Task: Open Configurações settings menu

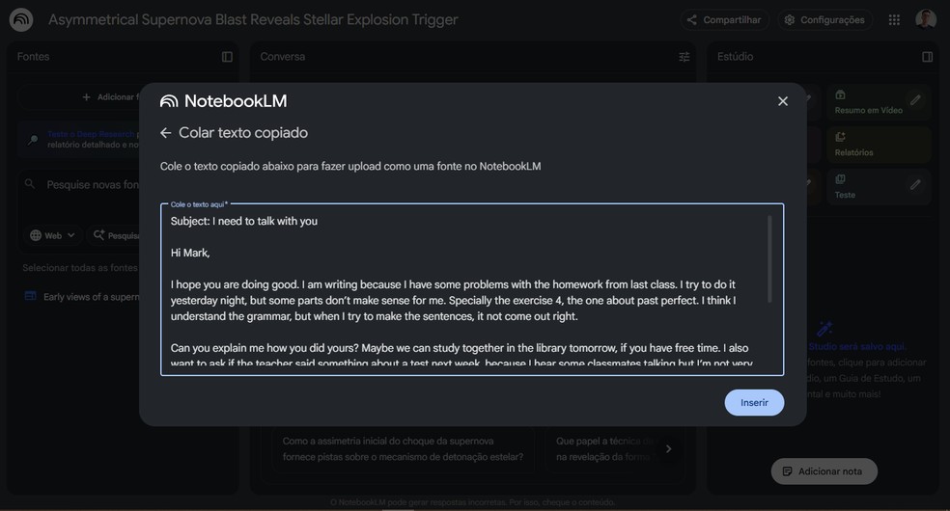Action: pyautogui.click(x=824, y=19)
